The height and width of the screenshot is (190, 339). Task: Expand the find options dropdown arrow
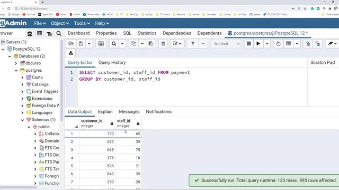pos(122,44)
